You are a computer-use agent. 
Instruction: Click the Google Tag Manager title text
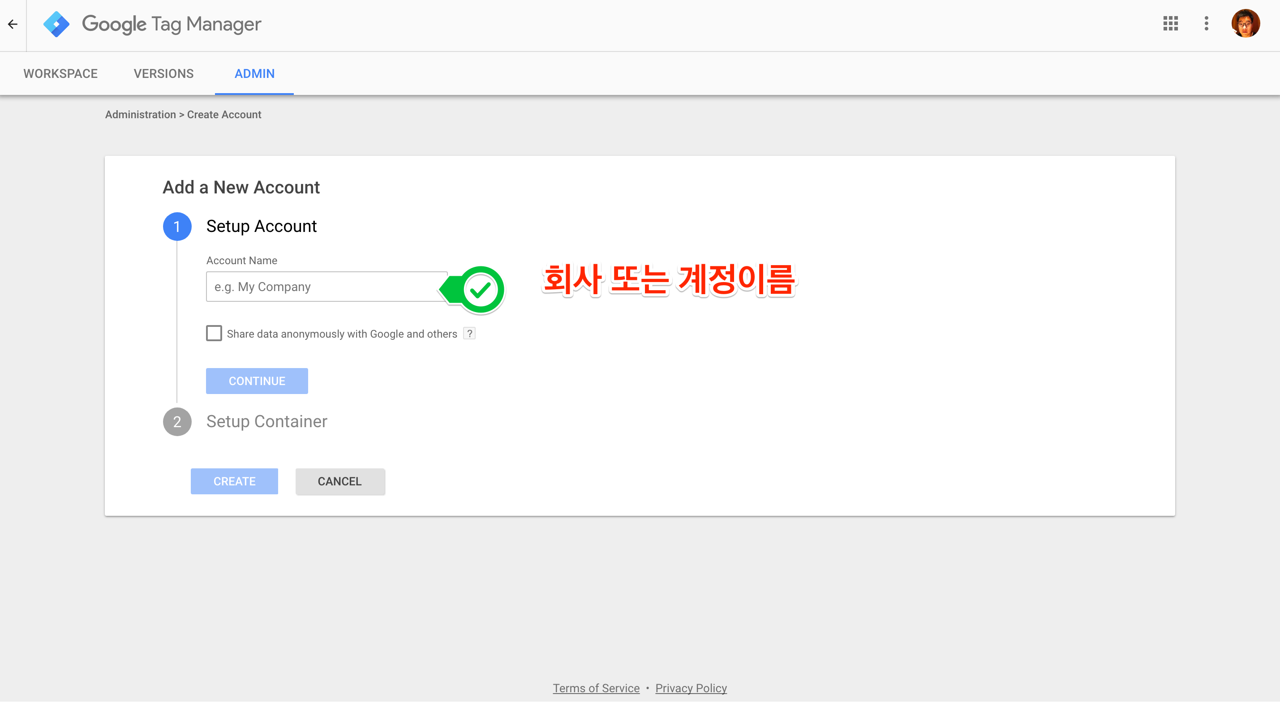(x=172, y=24)
